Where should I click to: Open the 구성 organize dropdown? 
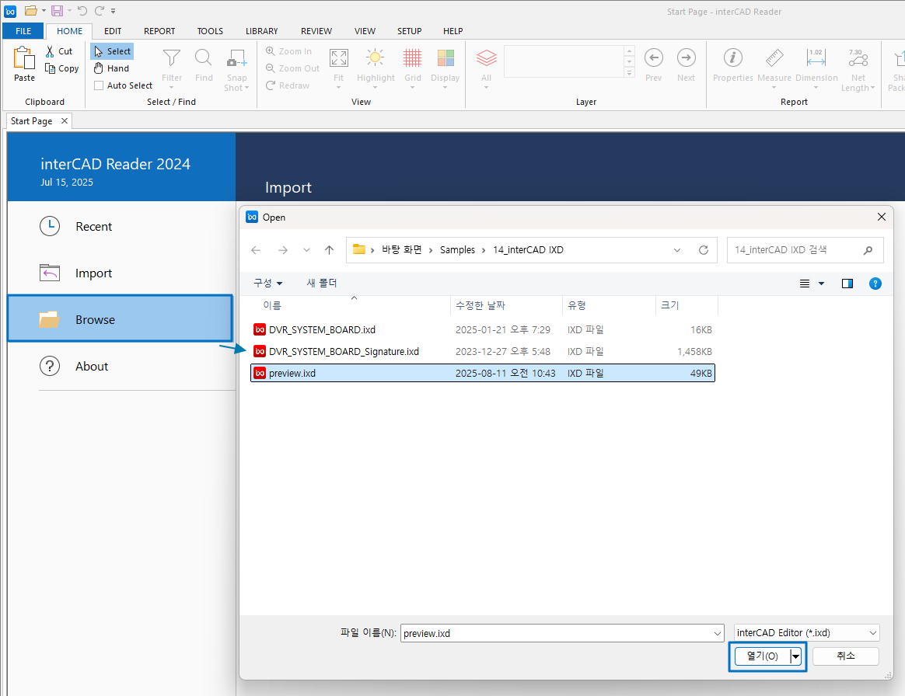pos(267,283)
